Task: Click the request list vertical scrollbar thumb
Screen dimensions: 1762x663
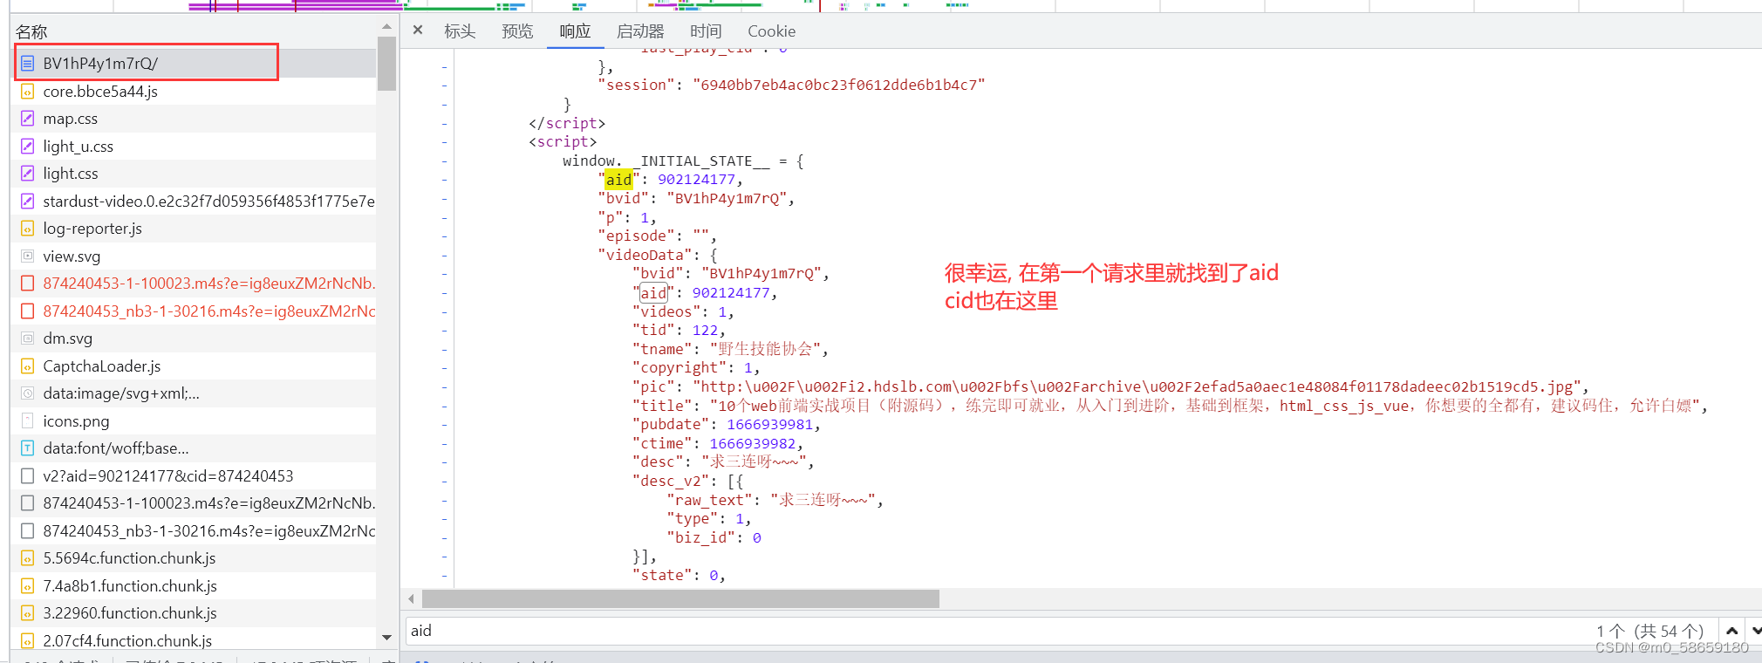Action: click(386, 63)
